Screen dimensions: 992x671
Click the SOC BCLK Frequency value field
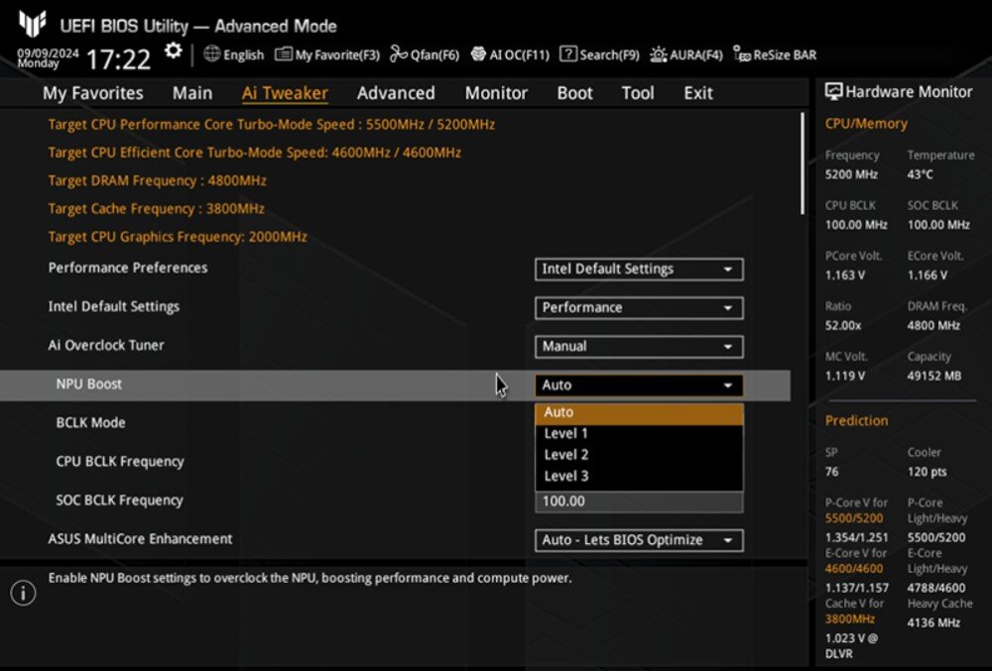click(638, 502)
